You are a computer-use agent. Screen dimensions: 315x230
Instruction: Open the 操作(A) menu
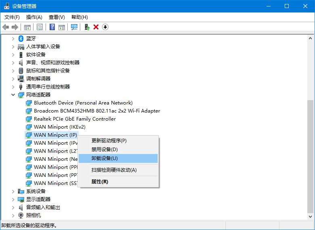click(x=34, y=17)
